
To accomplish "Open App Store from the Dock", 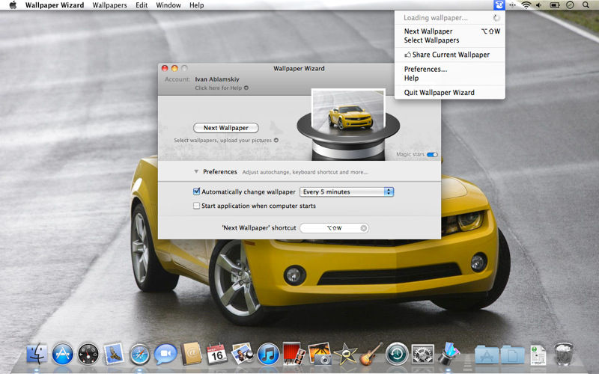I will point(62,354).
